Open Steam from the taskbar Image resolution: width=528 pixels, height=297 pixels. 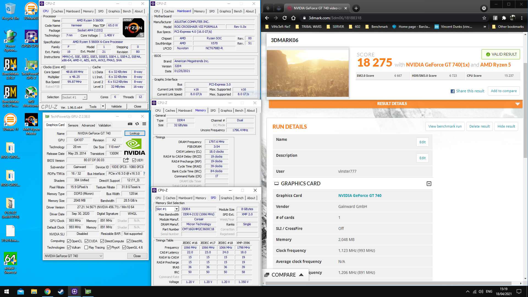[61, 291]
